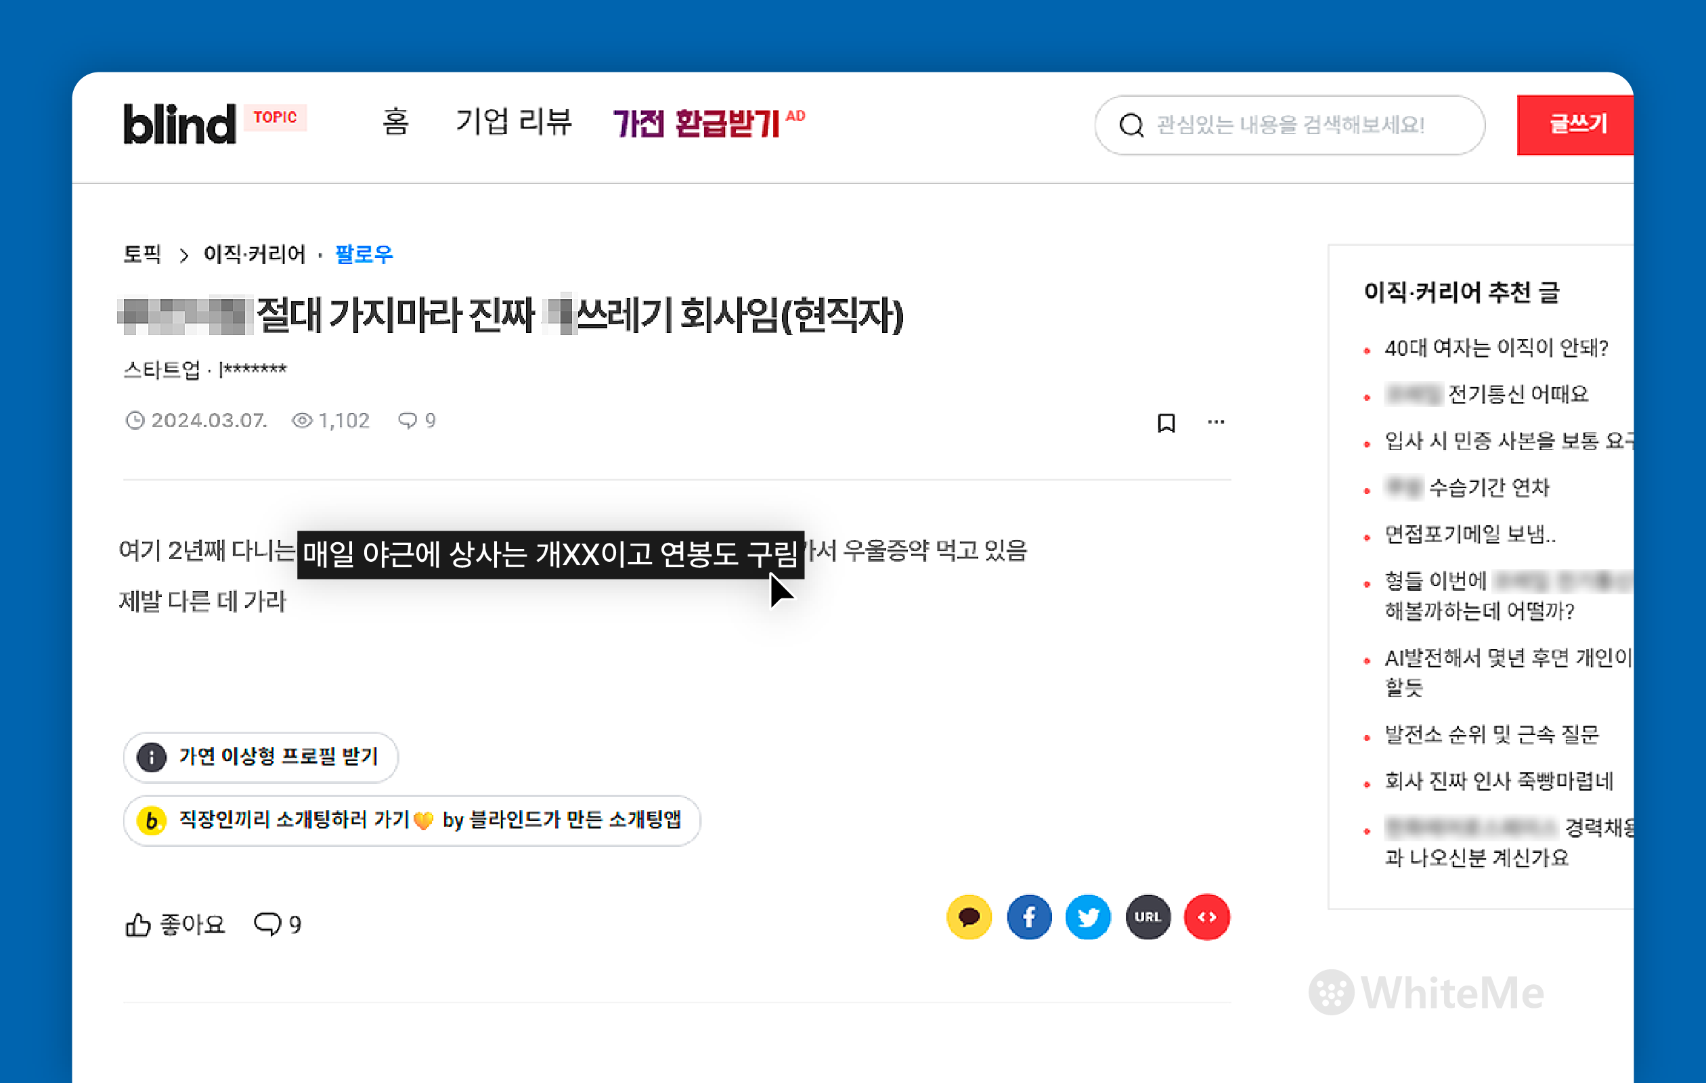Open the three-dot more options menu

(1216, 422)
